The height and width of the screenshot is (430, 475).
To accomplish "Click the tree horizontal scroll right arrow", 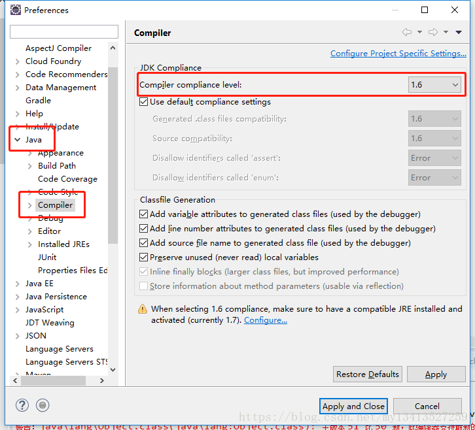I will point(102,381).
